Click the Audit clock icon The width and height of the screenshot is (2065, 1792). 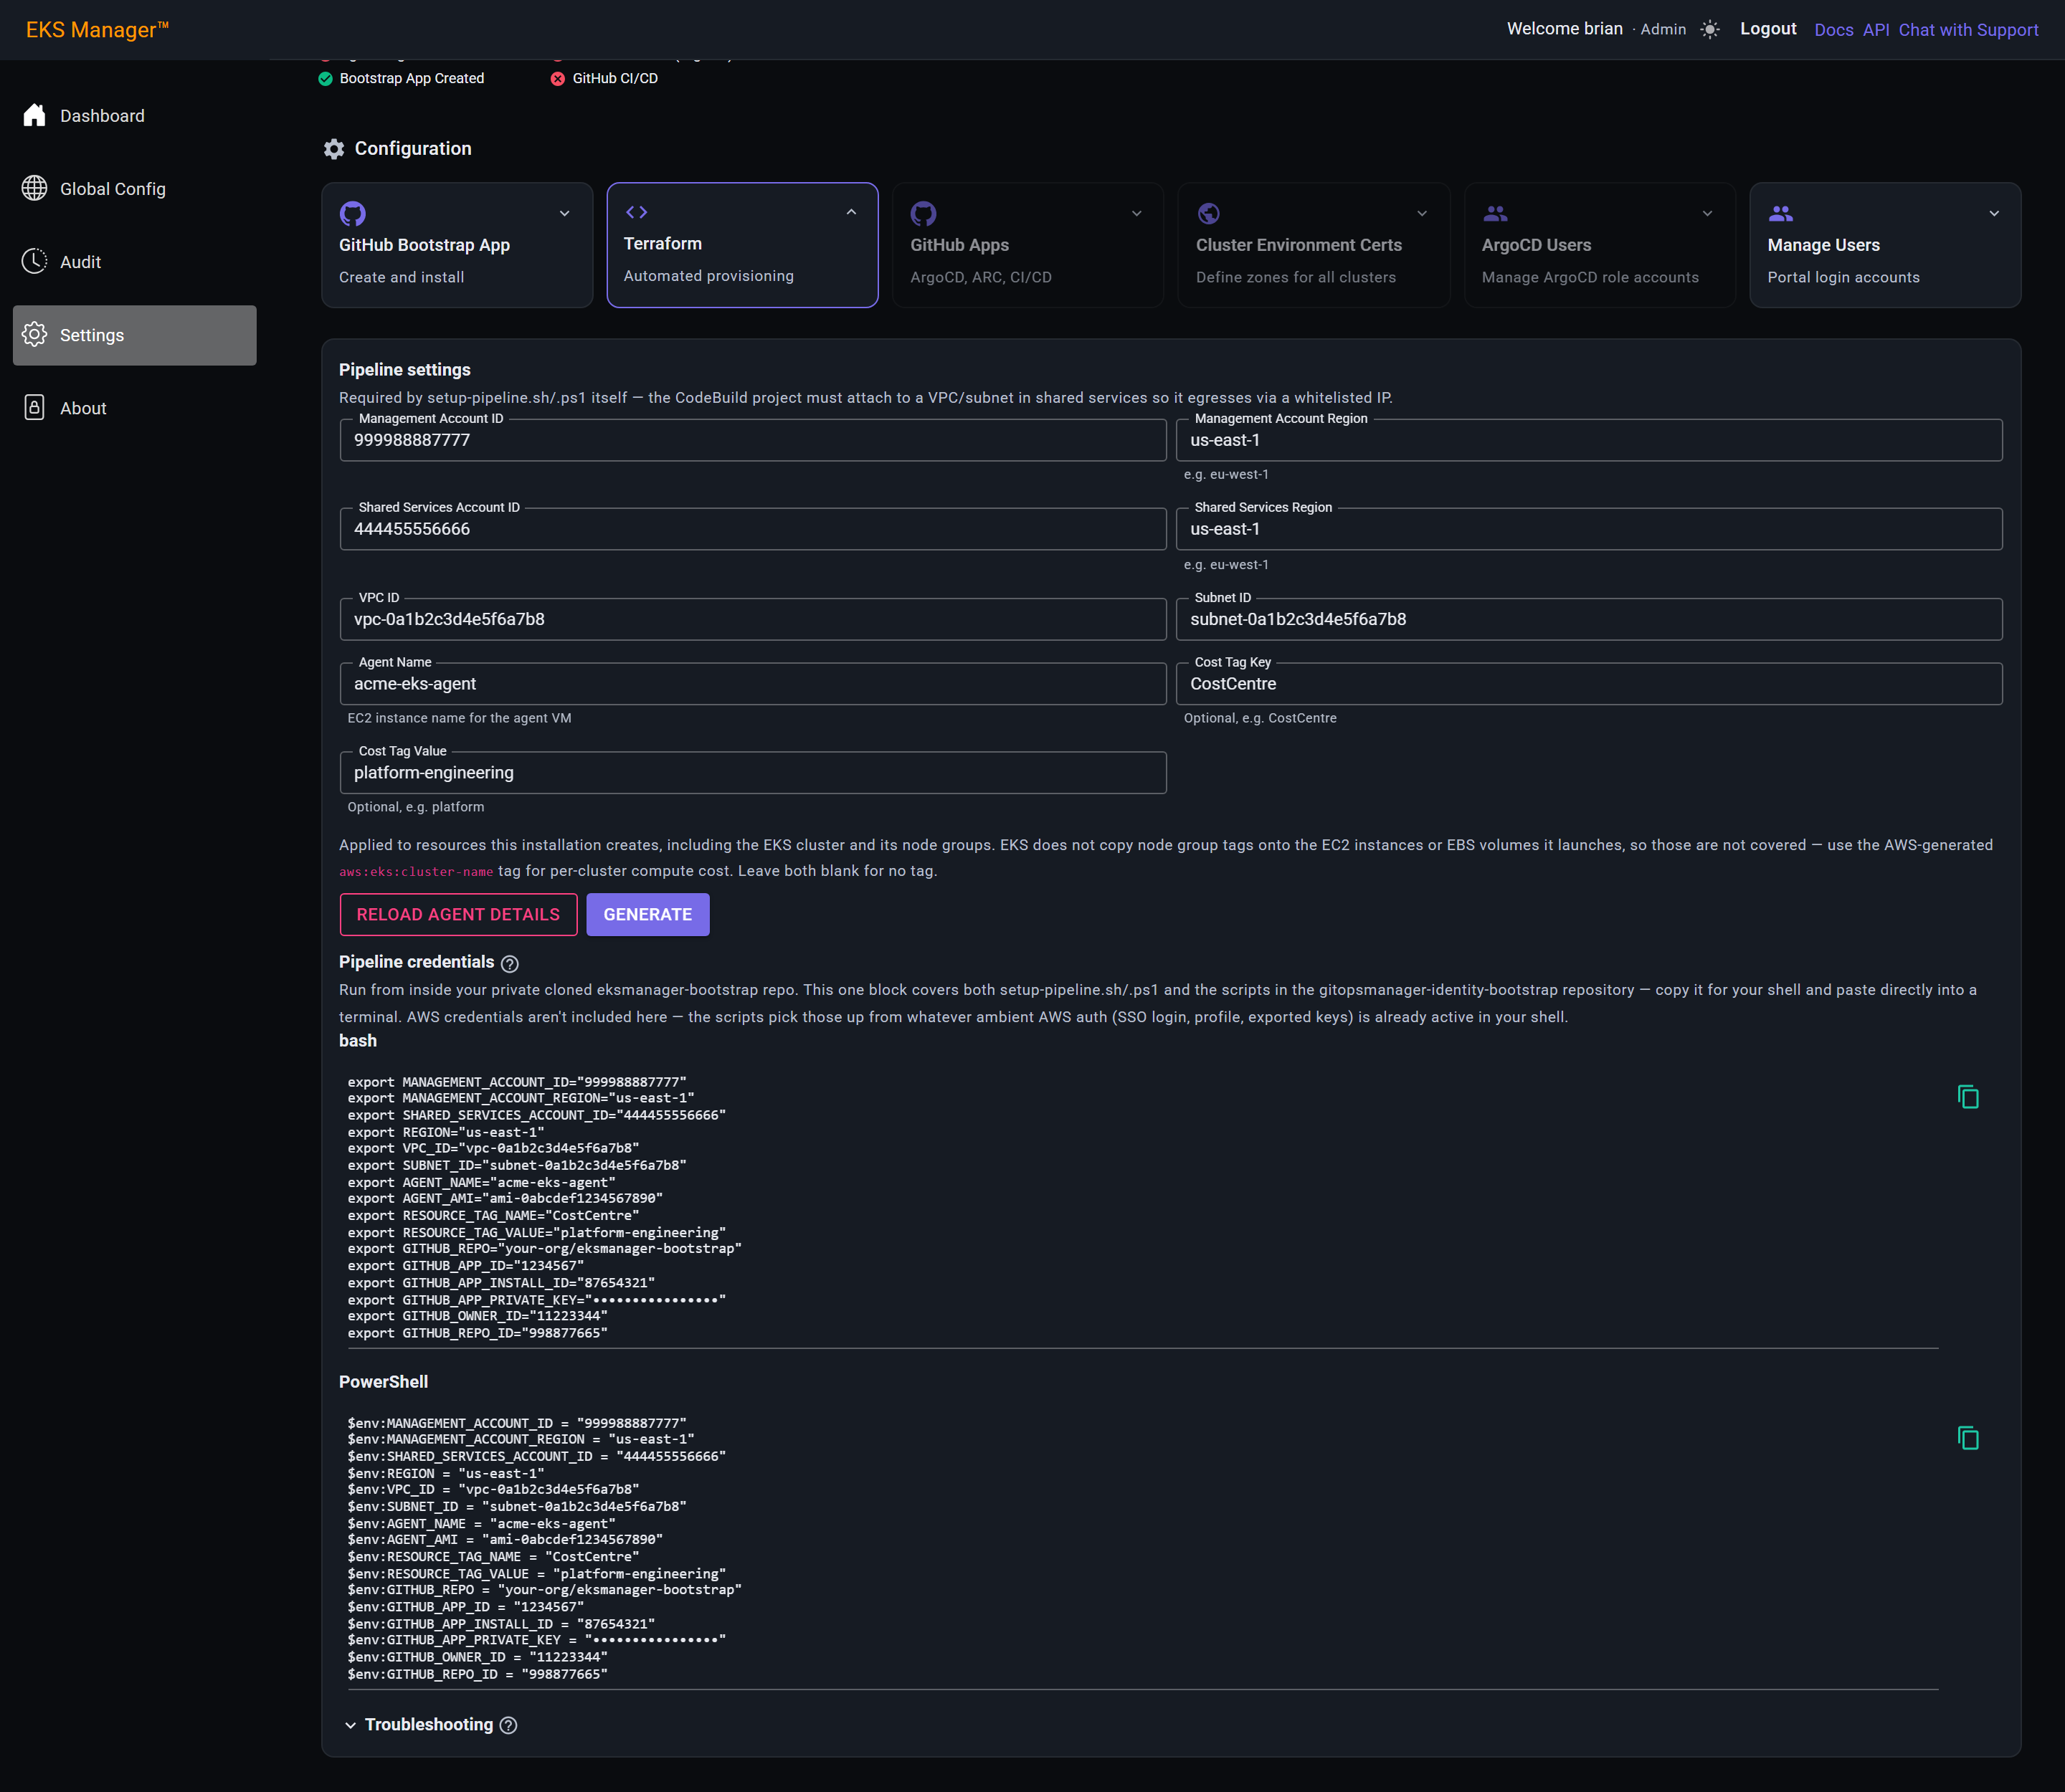click(35, 261)
